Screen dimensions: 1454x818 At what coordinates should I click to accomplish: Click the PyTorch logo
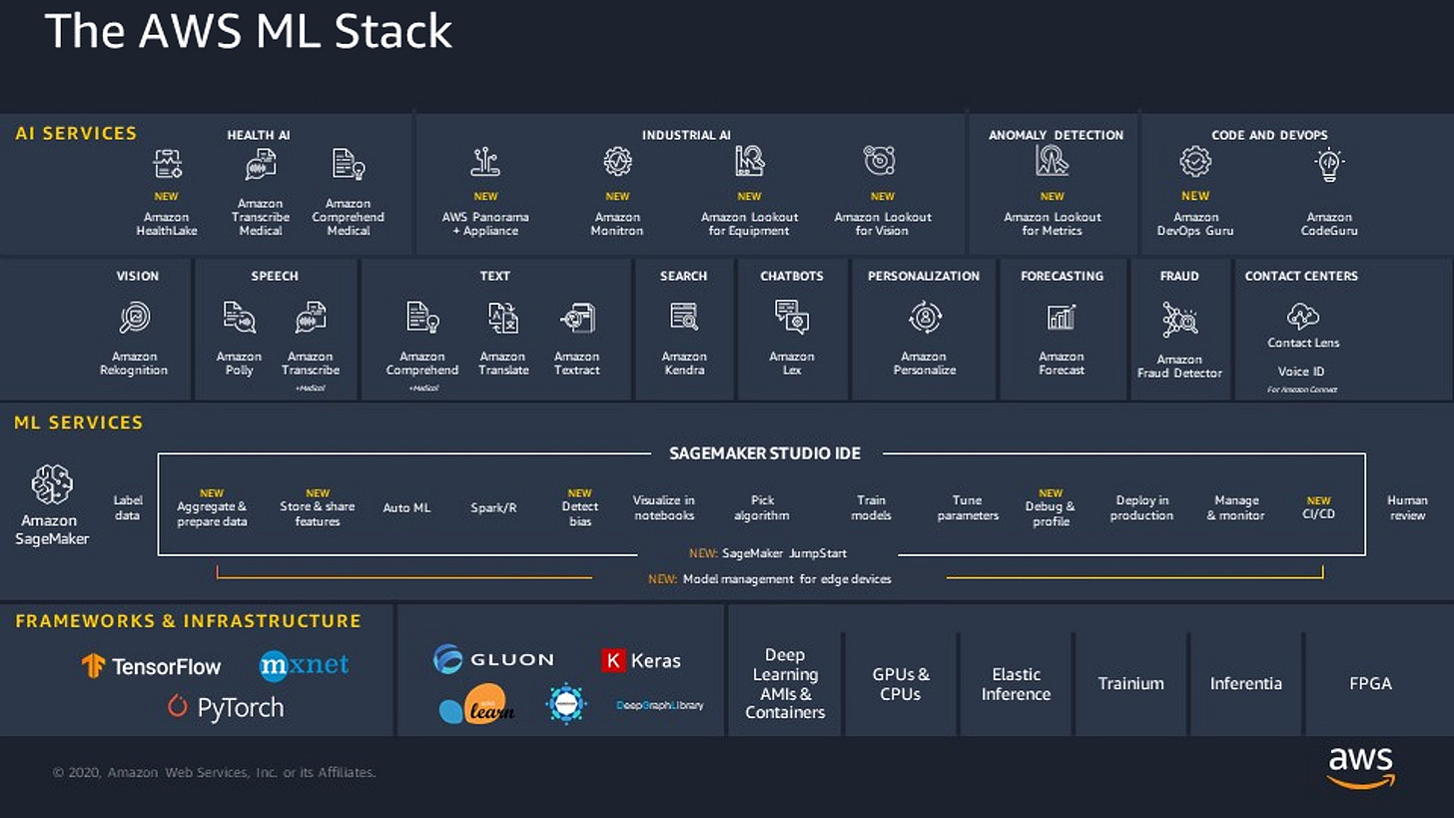click(226, 707)
